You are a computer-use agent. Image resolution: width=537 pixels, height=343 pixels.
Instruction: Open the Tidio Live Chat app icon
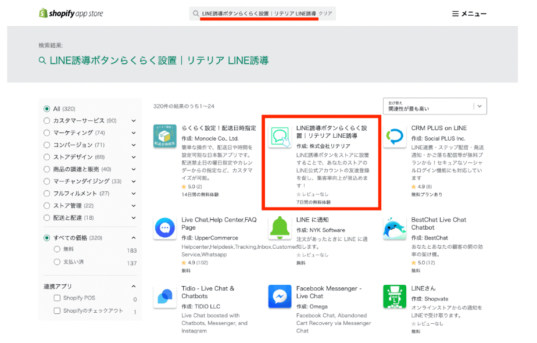coord(164,296)
